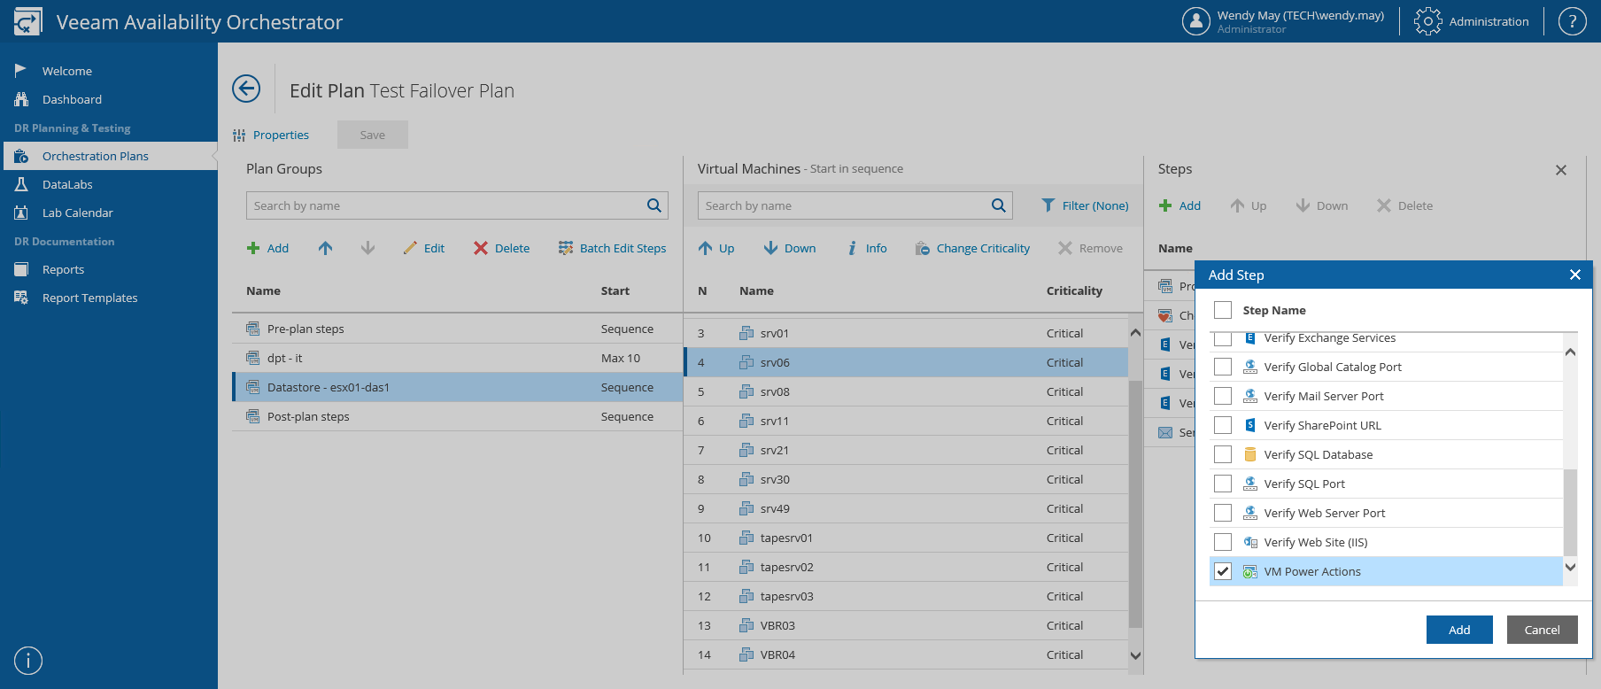Image resolution: width=1601 pixels, height=689 pixels.
Task: Check Verify SQL Port step
Action: pyautogui.click(x=1223, y=484)
